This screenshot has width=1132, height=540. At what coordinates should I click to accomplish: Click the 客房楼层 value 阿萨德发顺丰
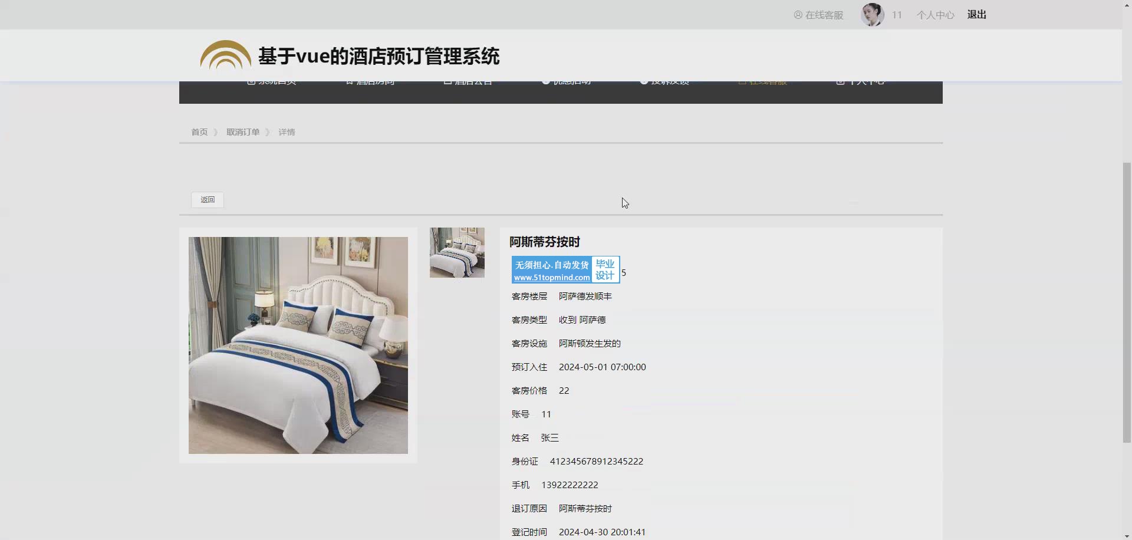(585, 297)
